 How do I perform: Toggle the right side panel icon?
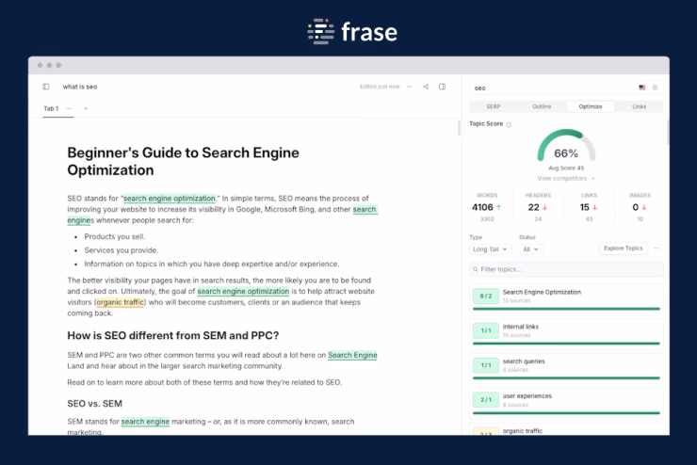(443, 87)
